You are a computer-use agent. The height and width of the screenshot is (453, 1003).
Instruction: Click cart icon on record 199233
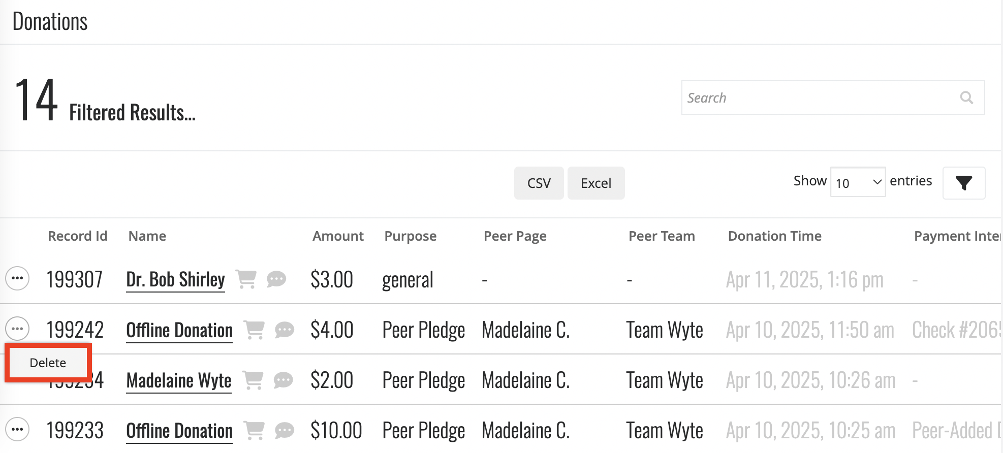254,431
